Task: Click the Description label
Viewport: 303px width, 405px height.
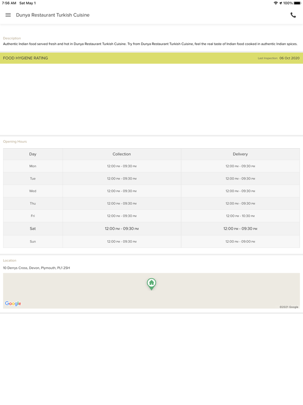Action: coord(12,38)
